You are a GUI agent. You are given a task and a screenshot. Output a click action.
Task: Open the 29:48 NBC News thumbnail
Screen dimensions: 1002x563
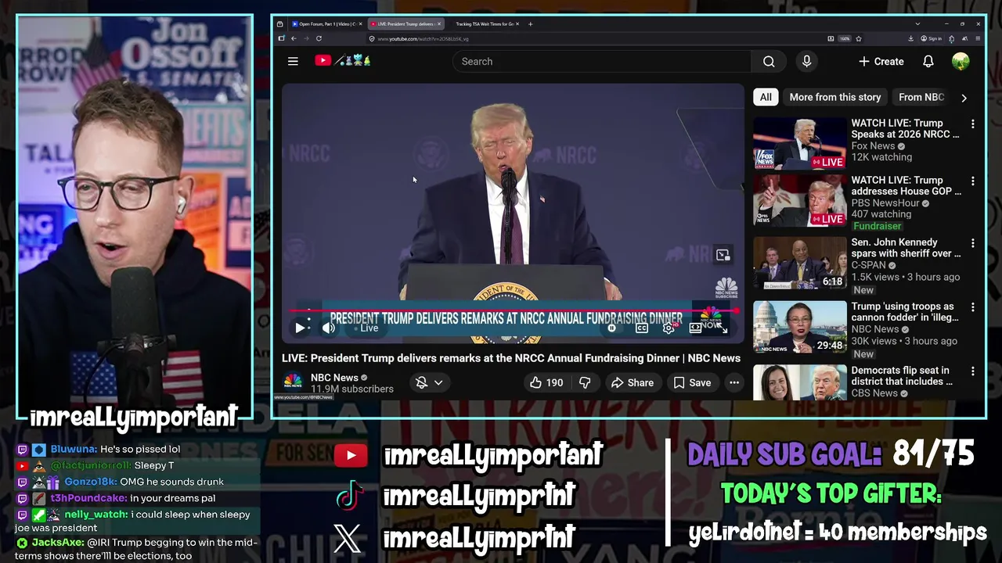pyautogui.click(x=799, y=328)
